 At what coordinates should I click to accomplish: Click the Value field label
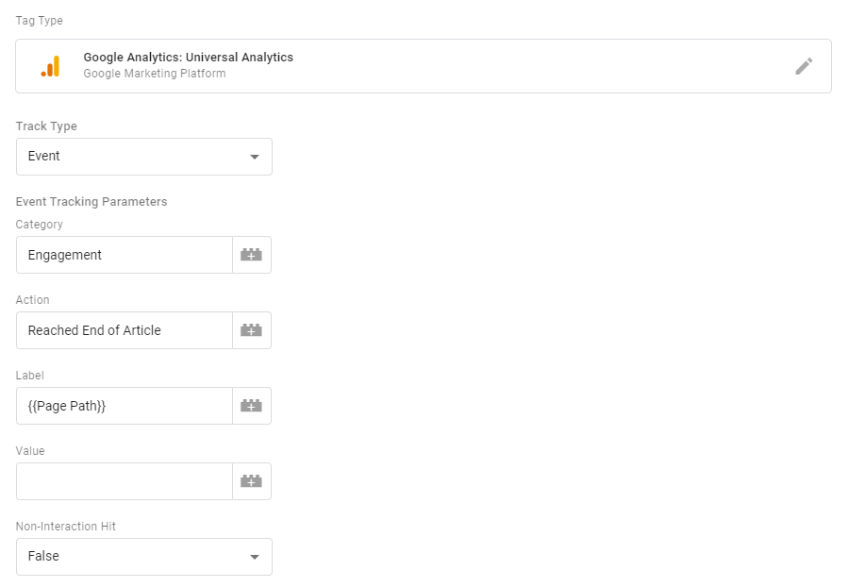pos(30,451)
